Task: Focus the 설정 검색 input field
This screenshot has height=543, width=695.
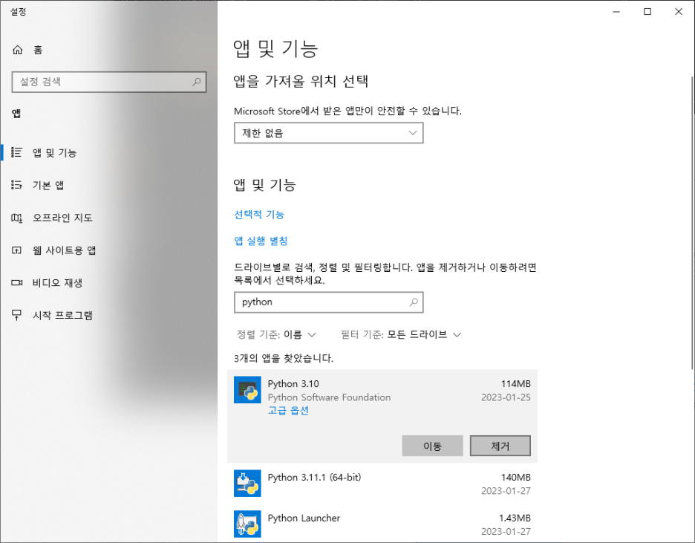Action: pyautogui.click(x=109, y=82)
